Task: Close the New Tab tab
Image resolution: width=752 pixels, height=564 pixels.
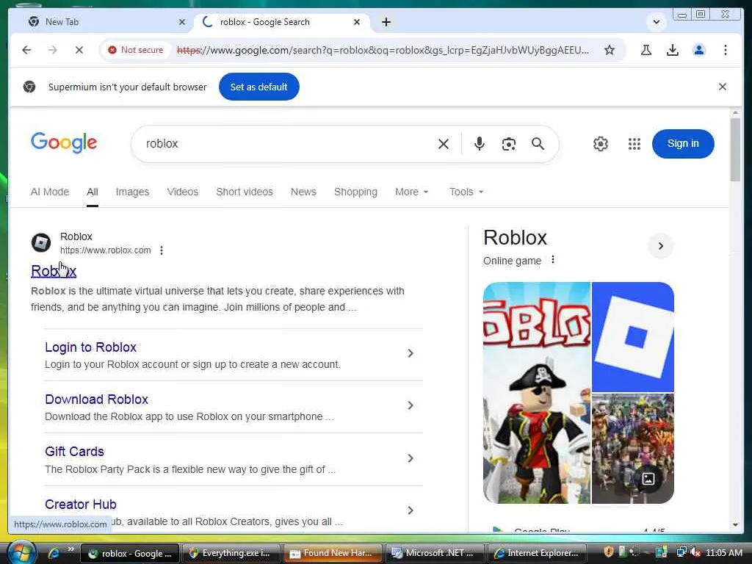Action: 182,22
